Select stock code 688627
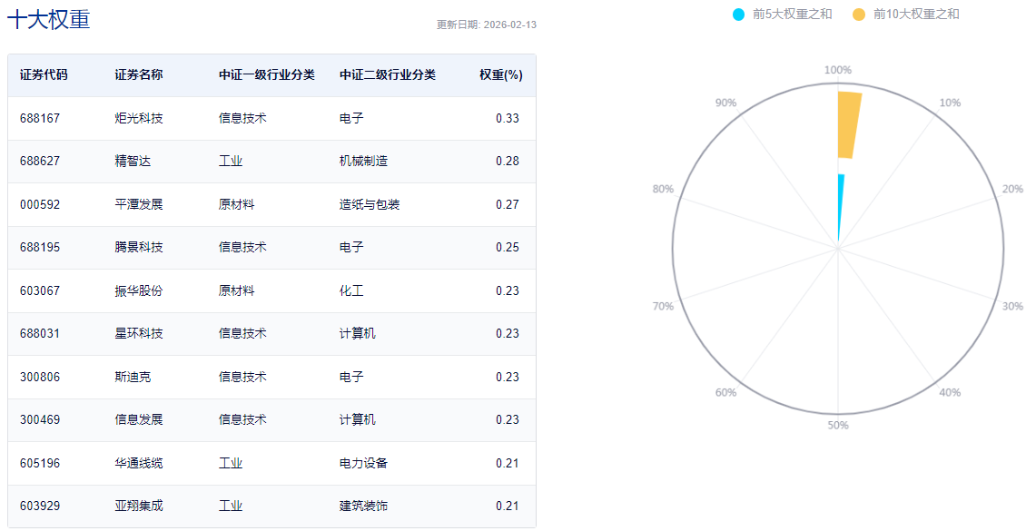This screenshot has width=1036, height=531. tap(40, 162)
